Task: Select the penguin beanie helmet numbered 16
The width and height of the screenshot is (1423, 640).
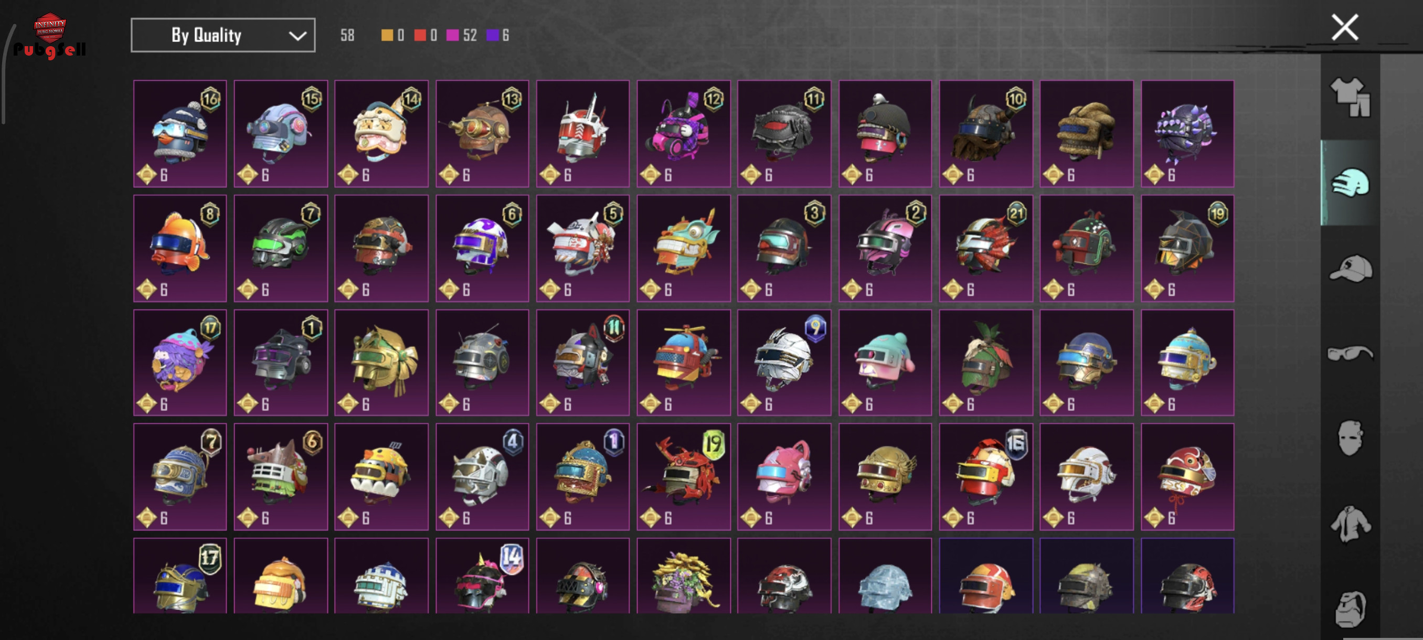Action: [x=180, y=134]
